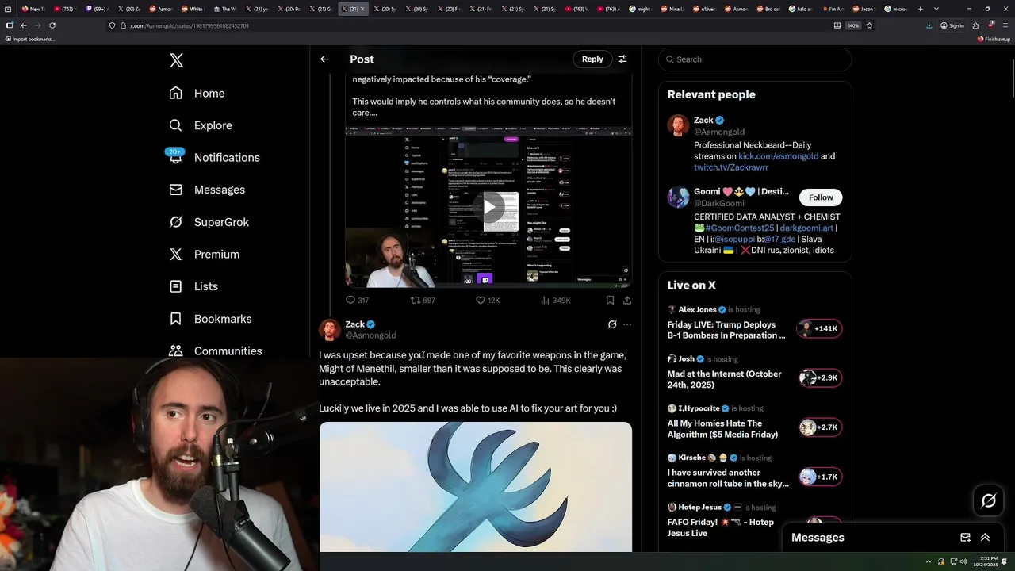Follow Goomi account
1015x571 pixels.
pos(821,197)
